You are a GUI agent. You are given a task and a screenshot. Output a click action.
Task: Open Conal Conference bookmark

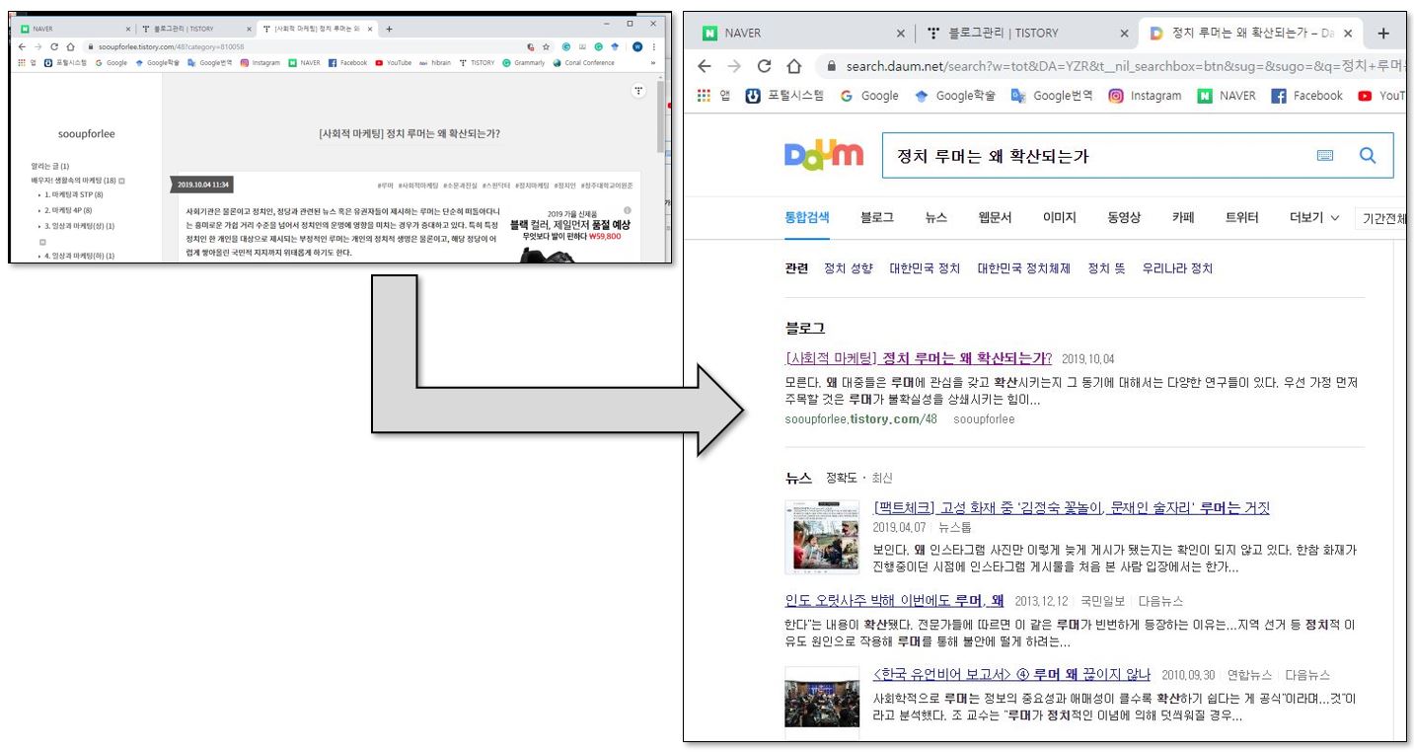(x=583, y=62)
